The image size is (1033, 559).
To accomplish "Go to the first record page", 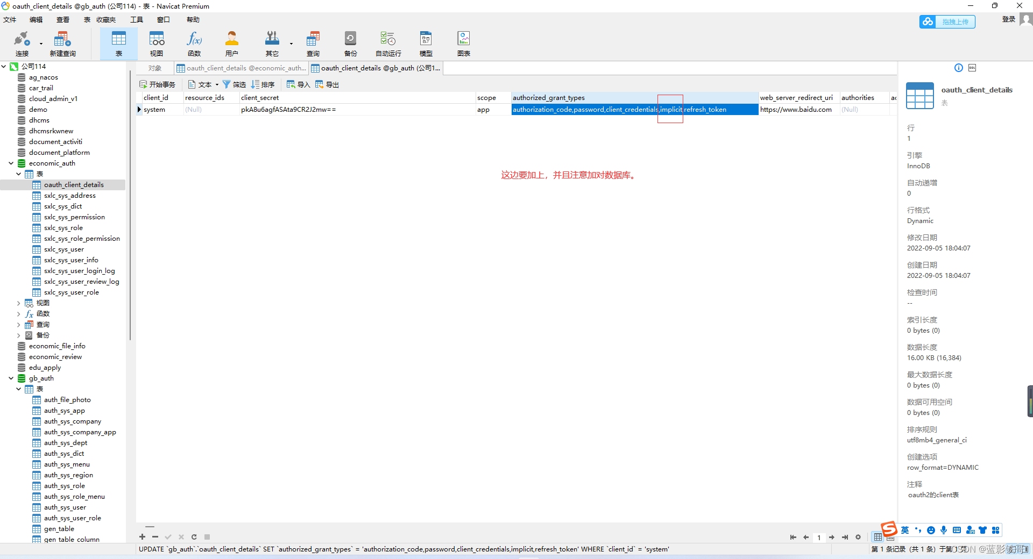I will 793,537.
